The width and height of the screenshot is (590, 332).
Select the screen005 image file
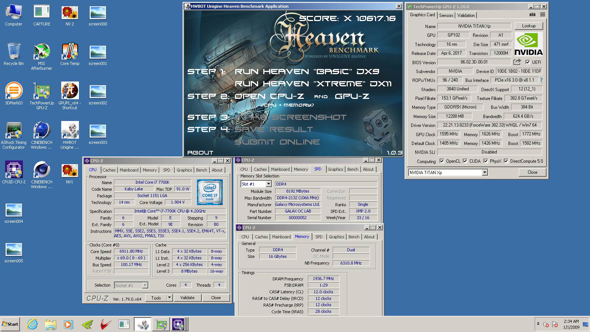[14, 252]
